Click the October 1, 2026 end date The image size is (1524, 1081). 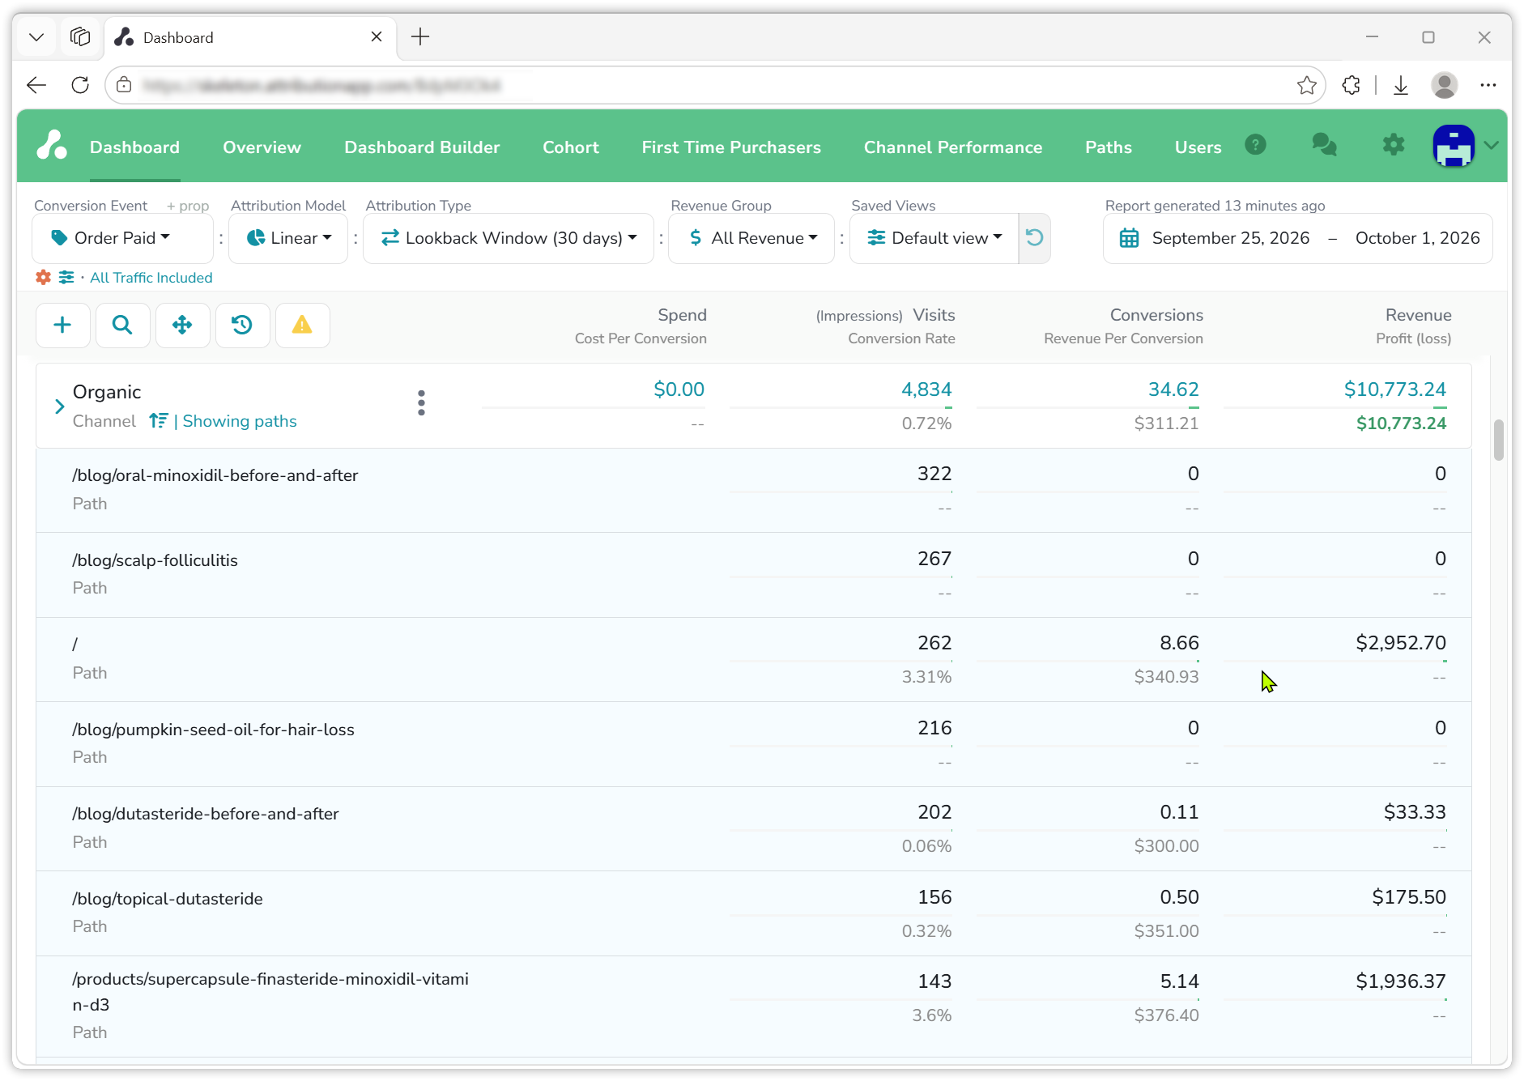point(1418,238)
